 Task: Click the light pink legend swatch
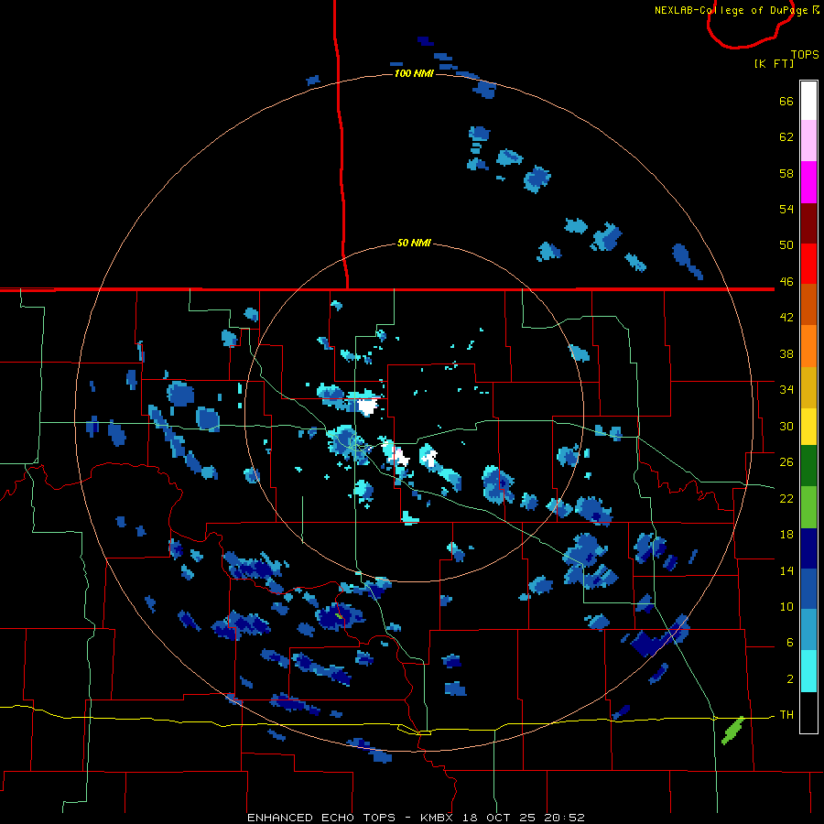click(808, 140)
